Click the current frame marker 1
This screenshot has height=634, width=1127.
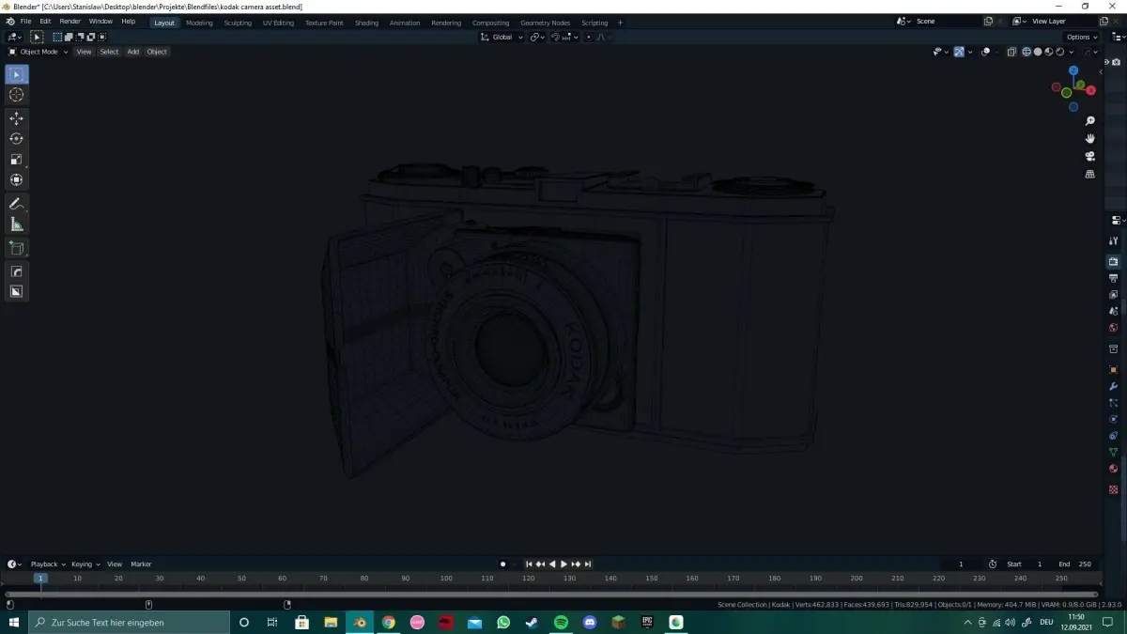point(40,578)
